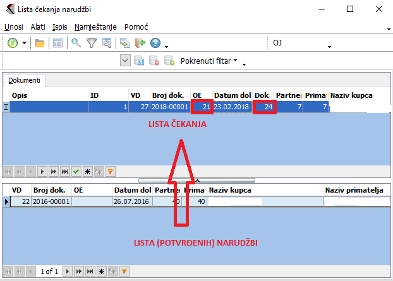Click the black asterisk in upper navigator

[x=87, y=171]
